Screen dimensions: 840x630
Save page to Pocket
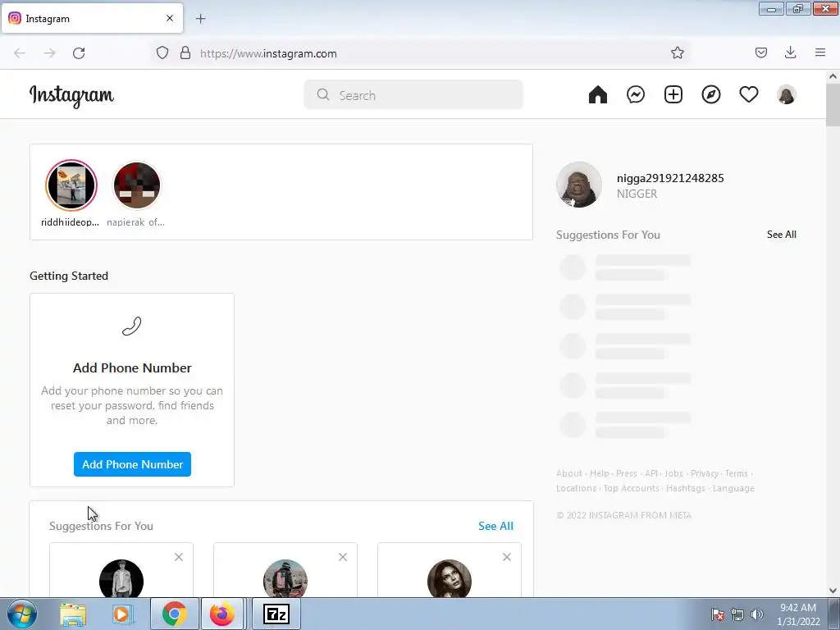click(x=760, y=52)
